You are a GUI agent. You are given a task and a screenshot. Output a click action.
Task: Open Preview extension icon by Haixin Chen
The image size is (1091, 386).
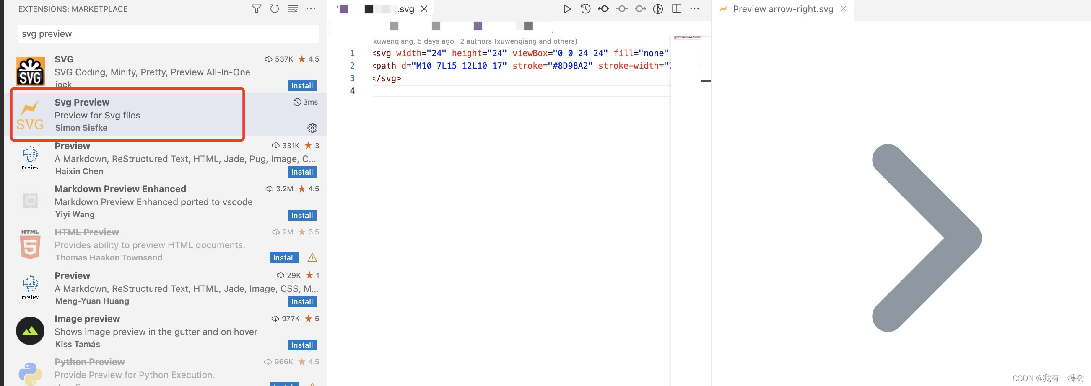(x=30, y=158)
